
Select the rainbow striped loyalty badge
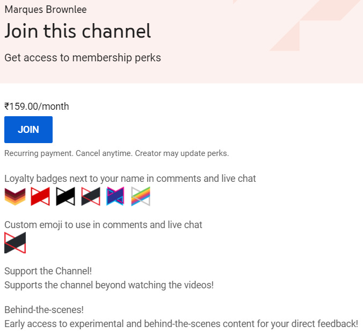click(x=141, y=196)
